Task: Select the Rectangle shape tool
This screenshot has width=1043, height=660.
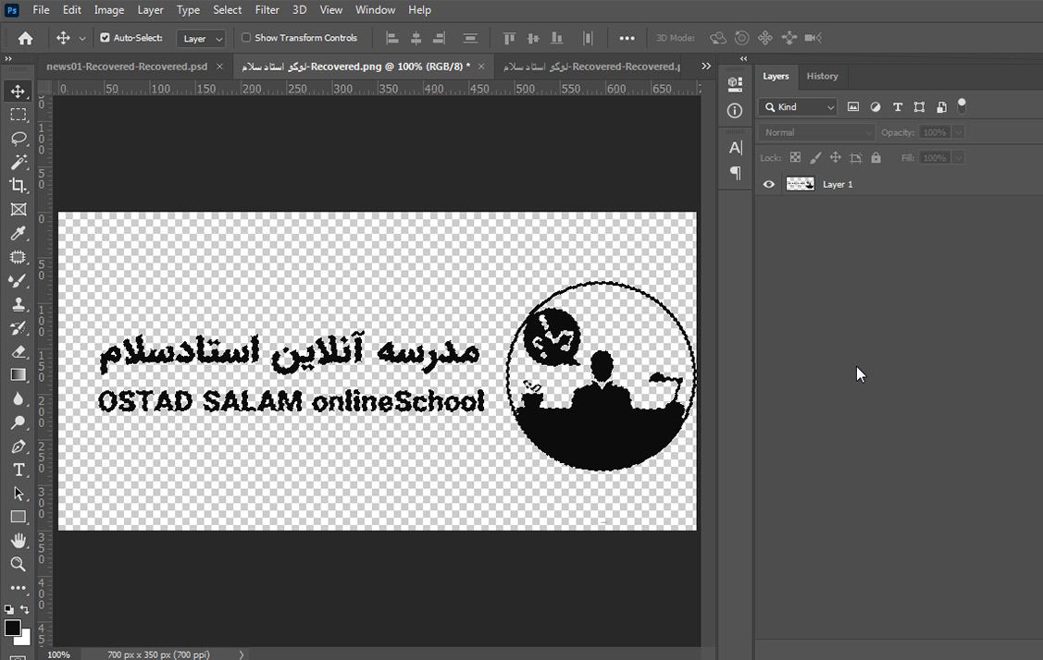Action: 18,517
